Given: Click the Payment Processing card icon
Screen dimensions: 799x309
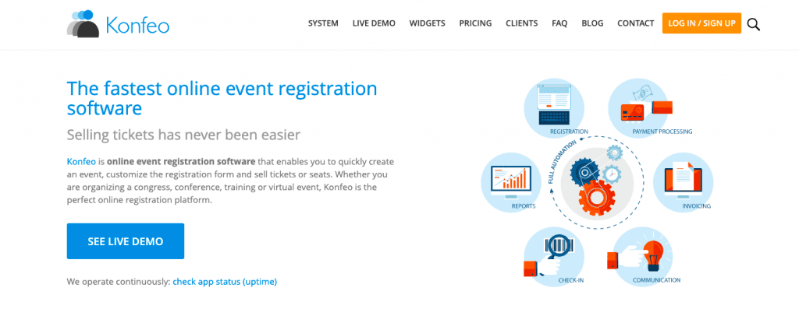Looking at the screenshot, I should pyautogui.click(x=644, y=105).
